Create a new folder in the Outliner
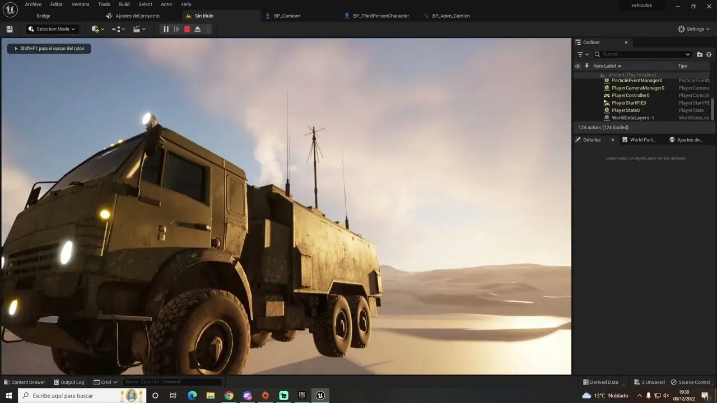 point(700,54)
